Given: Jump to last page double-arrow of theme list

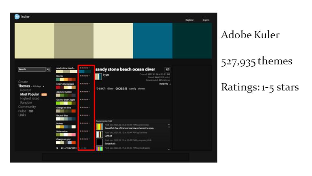Looking at the screenshot, I should point(86,148).
